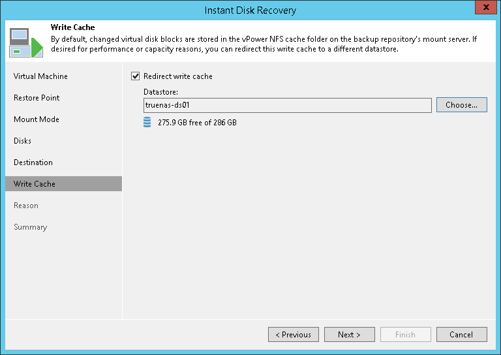Cancel the Instant Disk Recovery wizard
501x355 pixels.
click(x=461, y=335)
